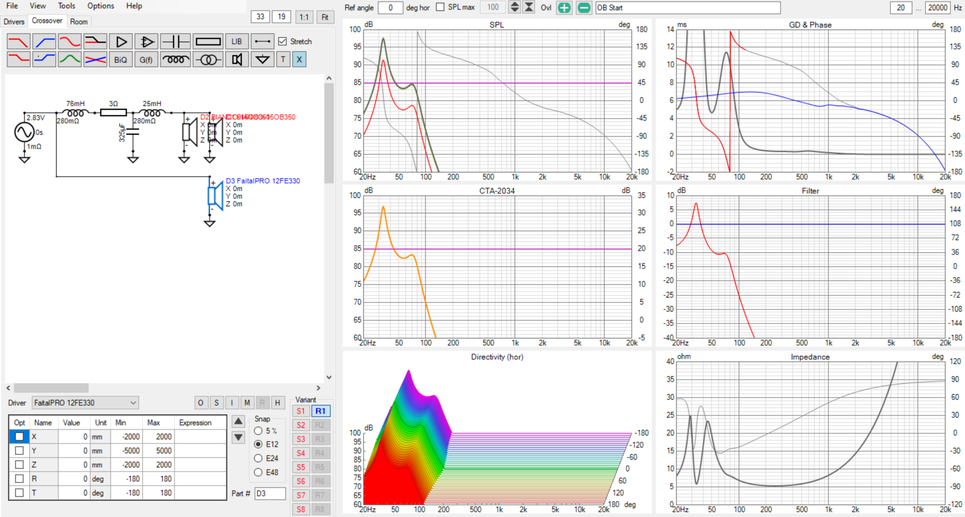
Task: Insert the operational amplifier component
Action: pos(147,41)
